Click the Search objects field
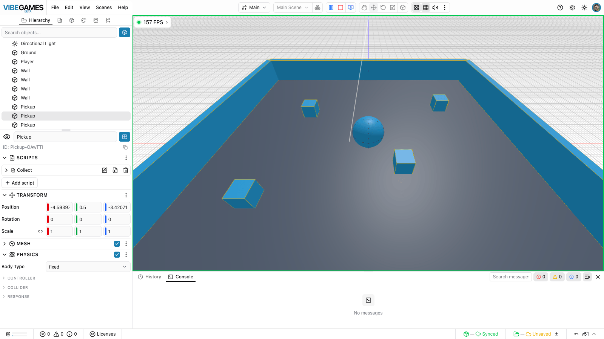The width and height of the screenshot is (604, 339). tap(59, 33)
